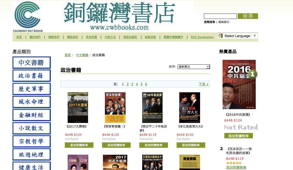Image resolution: width=293 pixels, height=170 pixels.
Task: Add 2017大蕭條 to cart with 添加到購物車
Action: coord(79,145)
